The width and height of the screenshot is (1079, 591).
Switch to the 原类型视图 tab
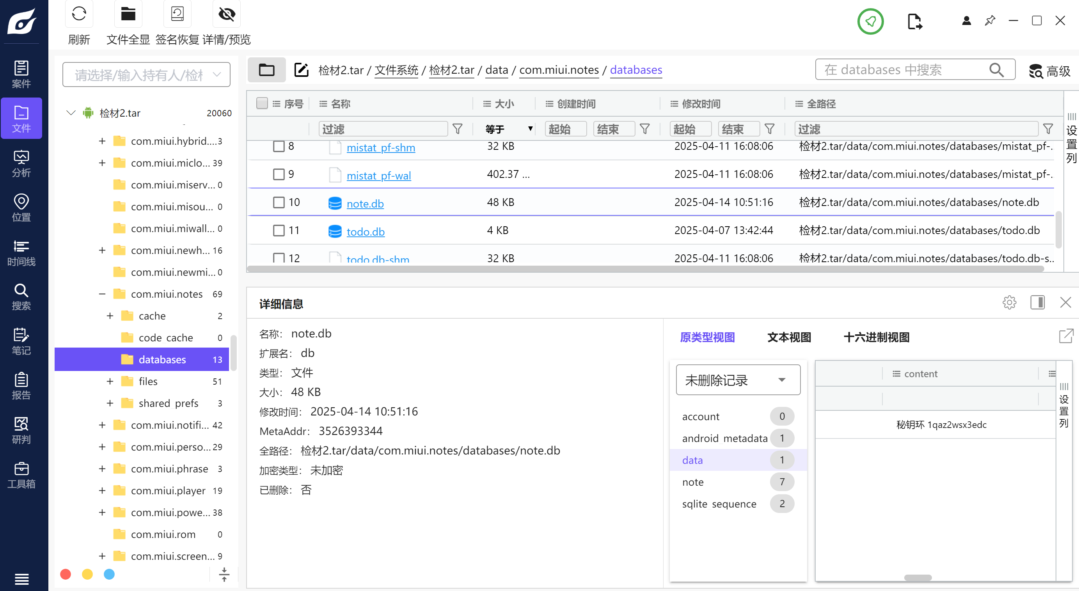pyautogui.click(x=707, y=337)
